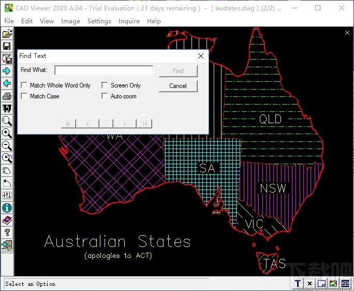Open the Image menu

pos(70,21)
